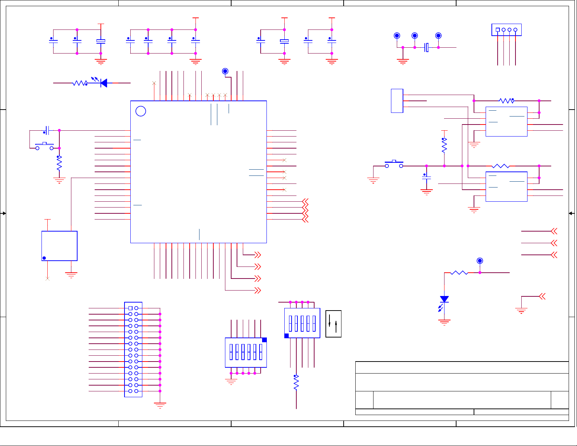The image size is (577, 446).
Task: Click the top off-page arrow below the main IC
Action: pos(258,255)
